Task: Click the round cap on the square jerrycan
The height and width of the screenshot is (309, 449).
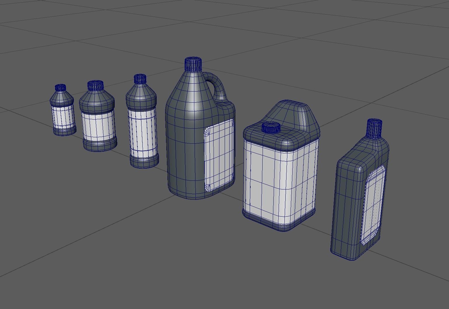Action: [271, 127]
